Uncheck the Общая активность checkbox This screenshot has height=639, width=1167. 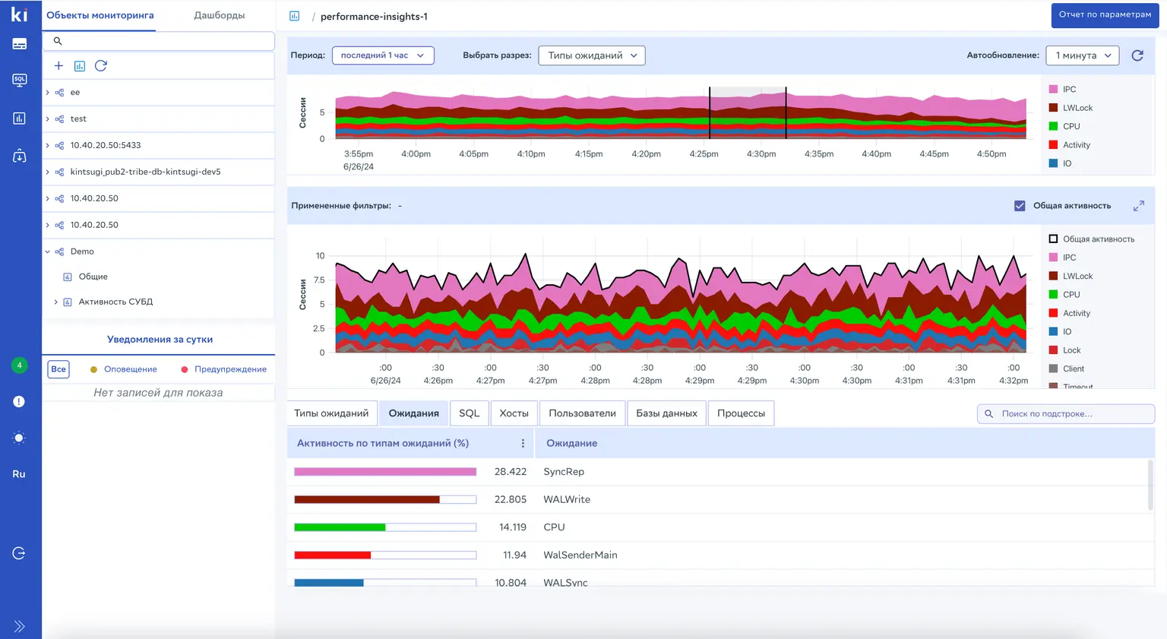(1020, 206)
